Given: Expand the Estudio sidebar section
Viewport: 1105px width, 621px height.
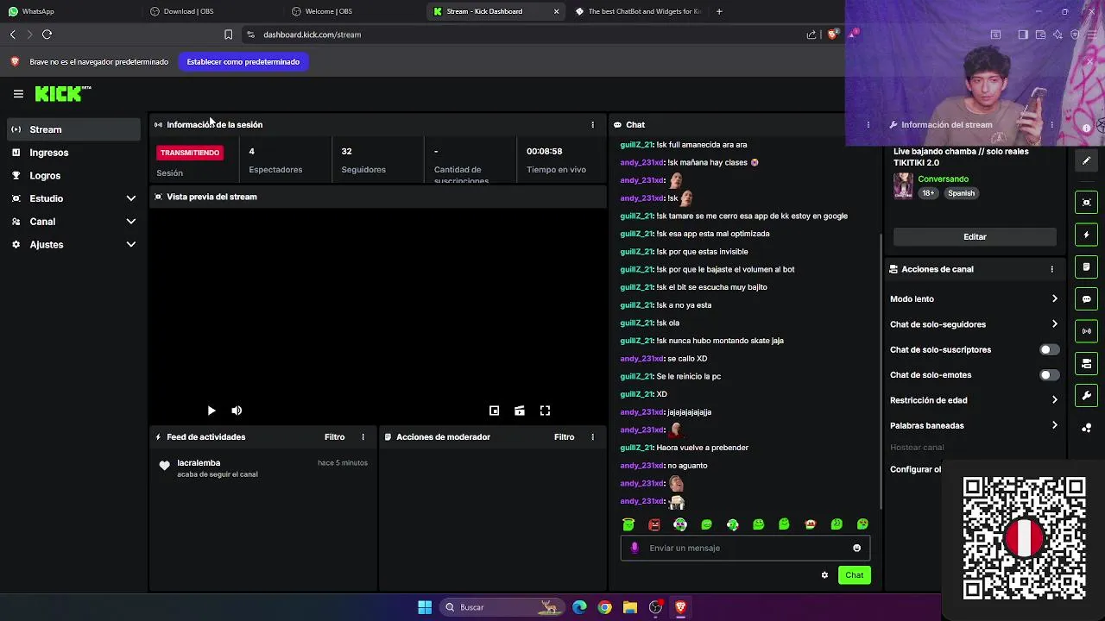Looking at the screenshot, I should (73, 198).
